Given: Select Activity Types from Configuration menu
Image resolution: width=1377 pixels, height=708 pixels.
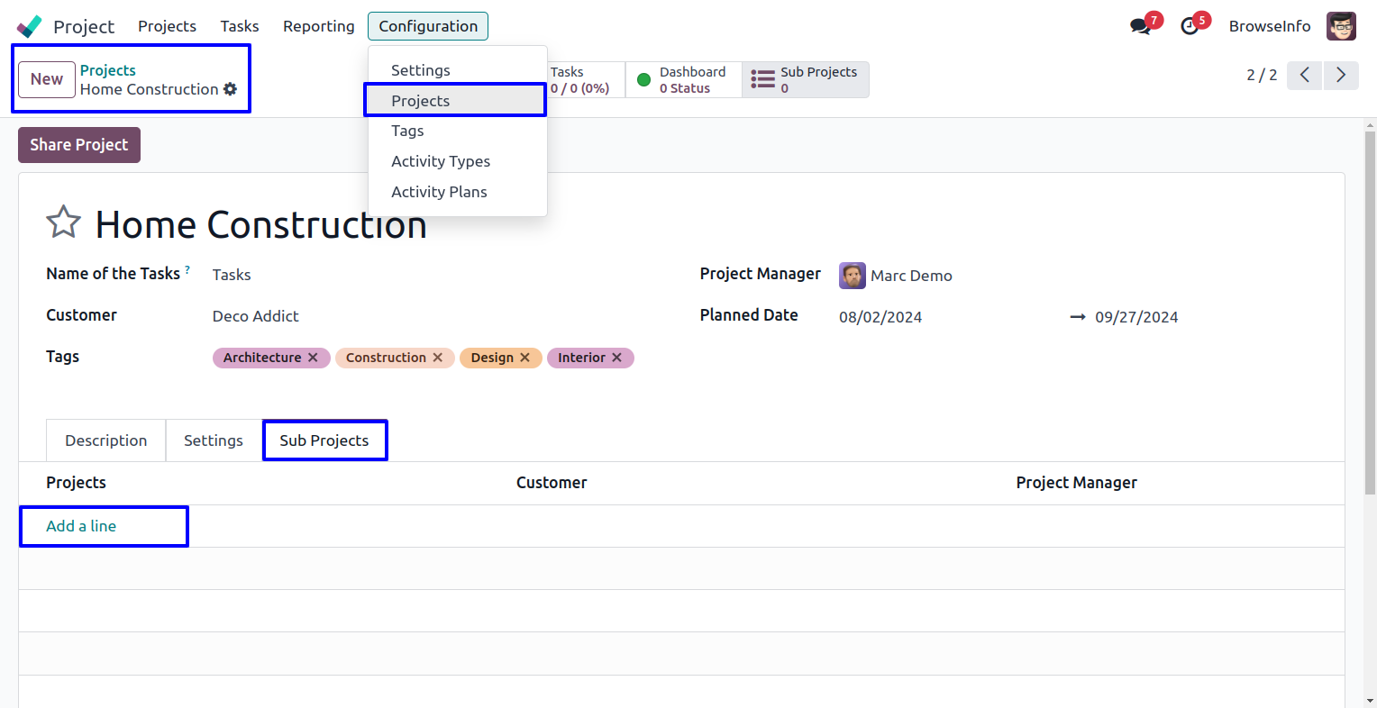Looking at the screenshot, I should (441, 161).
